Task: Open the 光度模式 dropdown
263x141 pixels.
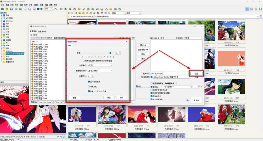Action: tap(100, 65)
